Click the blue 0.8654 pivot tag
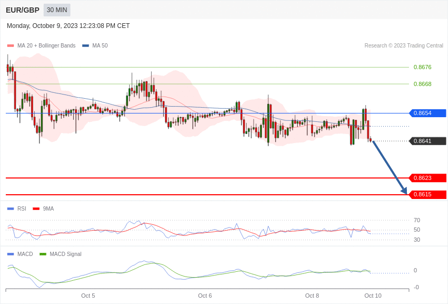The width and height of the screenshot is (448, 304). 428,113
